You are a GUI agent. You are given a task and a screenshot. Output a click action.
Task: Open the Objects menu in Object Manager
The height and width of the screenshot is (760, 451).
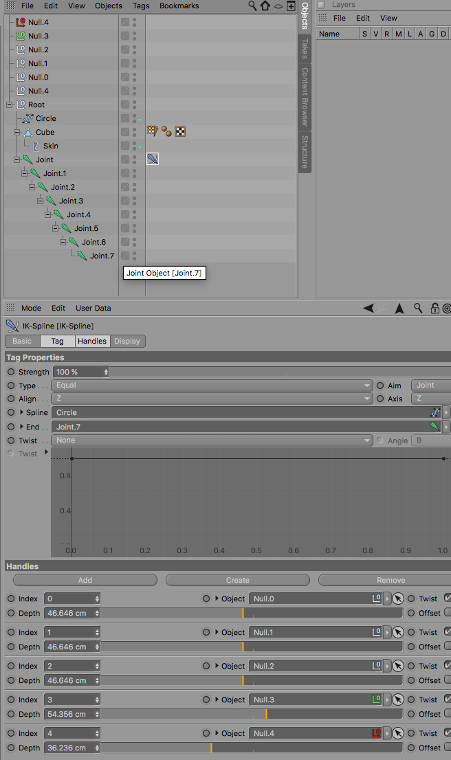tap(109, 5)
